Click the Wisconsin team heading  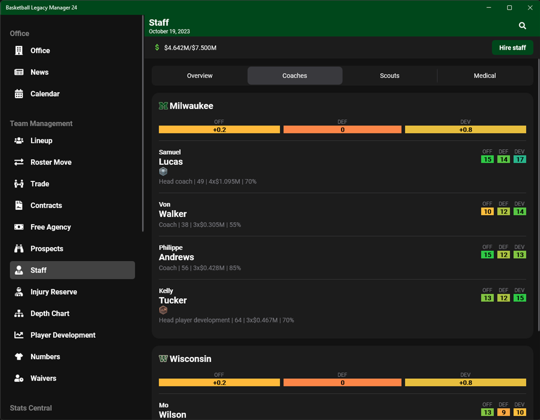coord(190,359)
